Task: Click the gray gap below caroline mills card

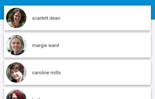Action: pyautogui.click(x=77, y=86)
